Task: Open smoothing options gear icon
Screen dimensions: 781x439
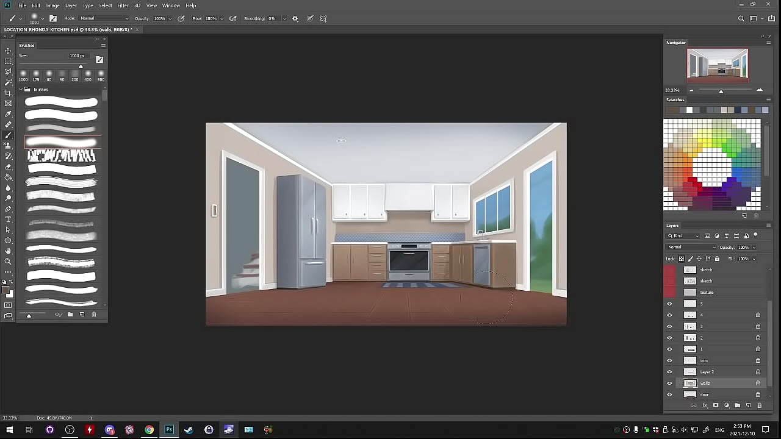Action: (x=295, y=19)
